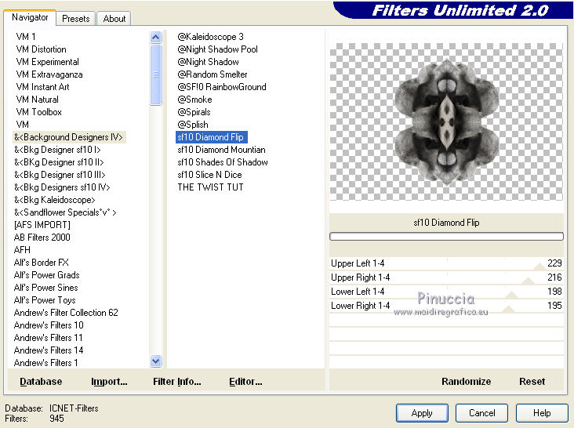Choose sf10 Diamond Mountian filter
Screen dimensions: 574x428
(221, 150)
